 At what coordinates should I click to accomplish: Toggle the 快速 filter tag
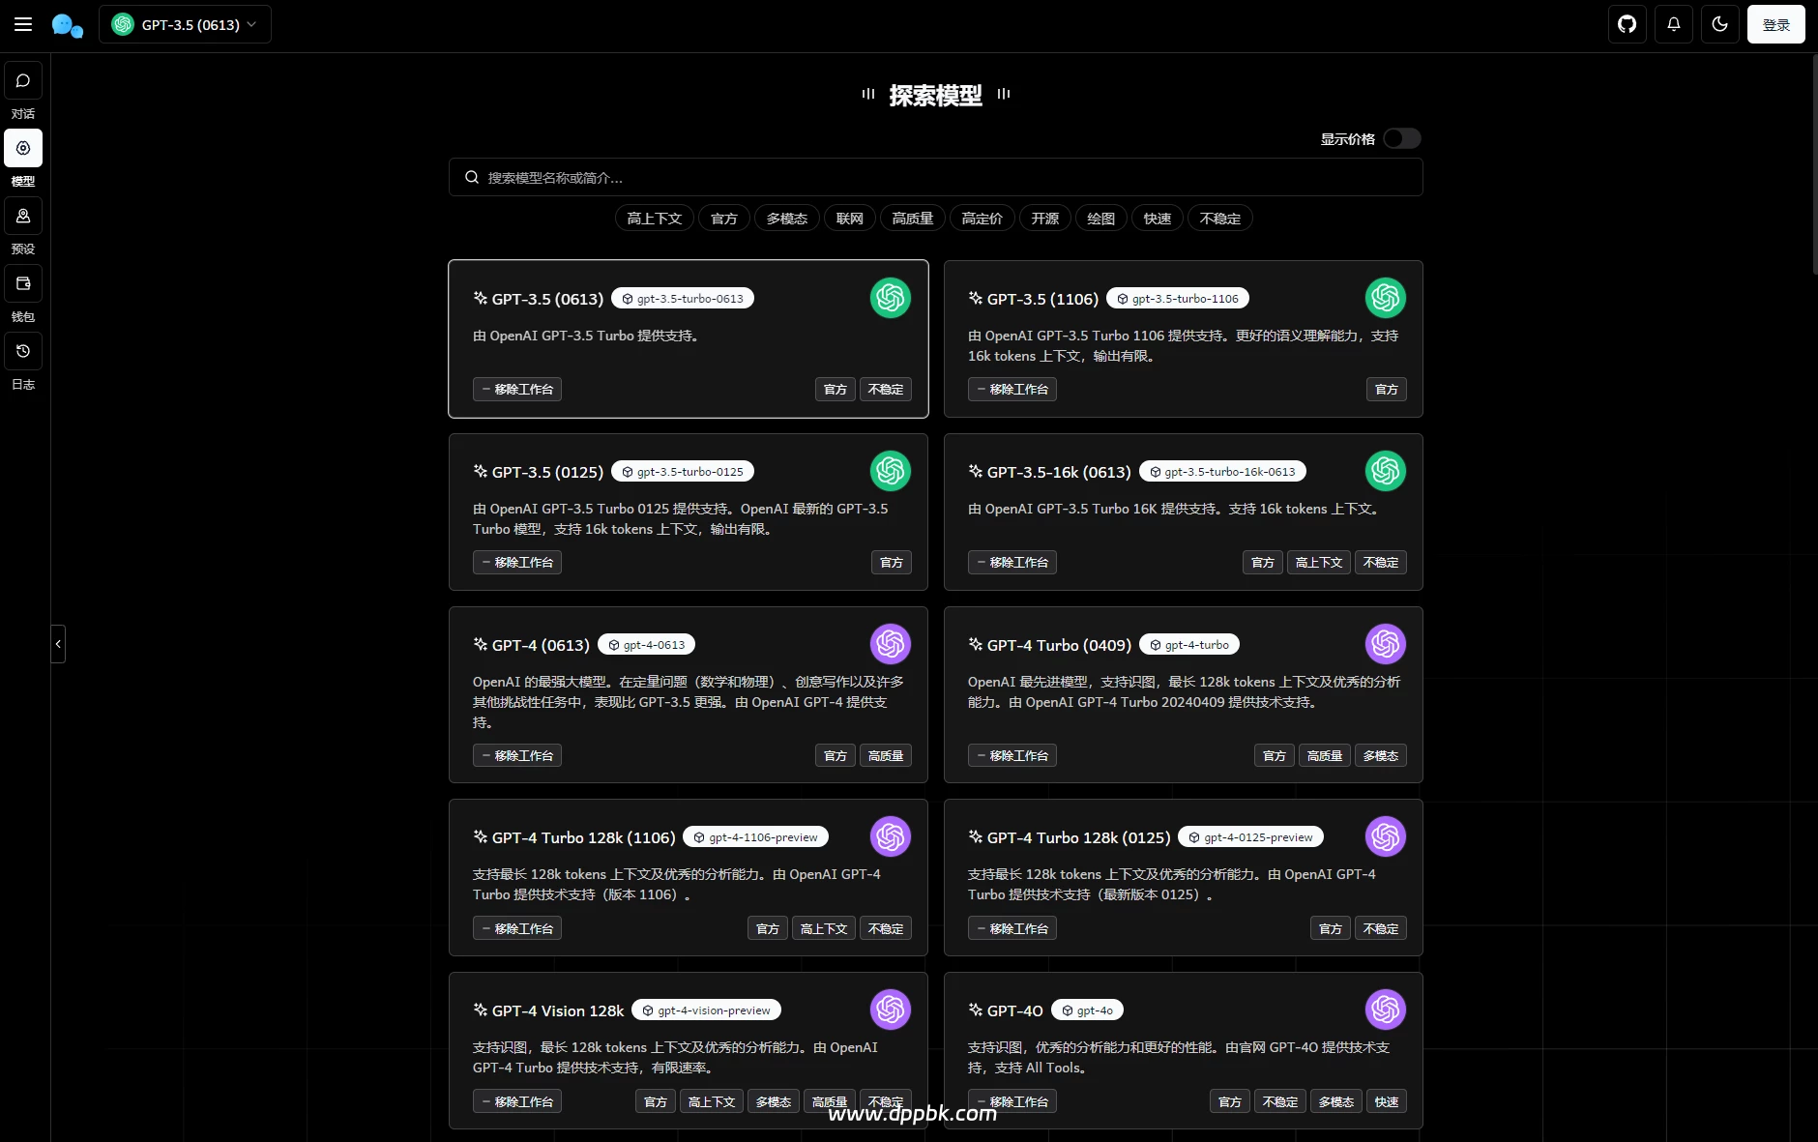1158,219
